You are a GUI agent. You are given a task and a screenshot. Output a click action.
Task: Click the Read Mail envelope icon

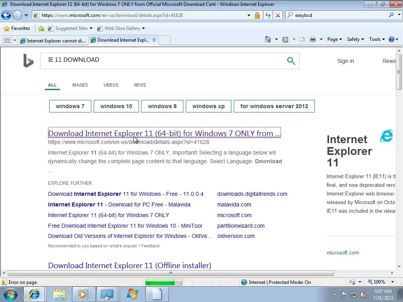click(302, 39)
